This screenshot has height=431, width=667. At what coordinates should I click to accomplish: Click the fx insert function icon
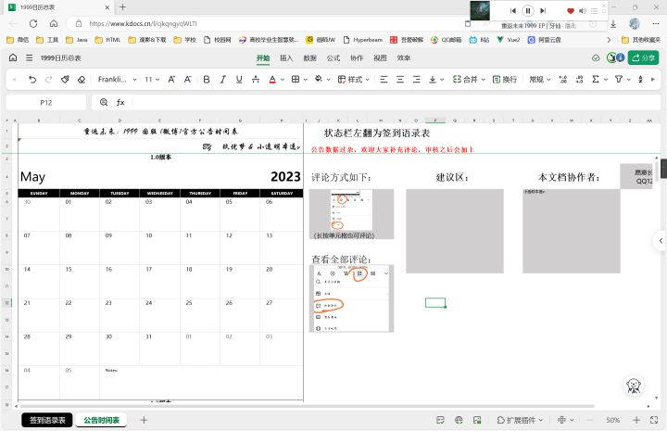[120, 102]
